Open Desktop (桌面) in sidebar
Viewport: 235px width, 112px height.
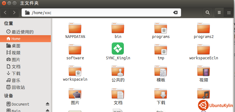[16, 46]
